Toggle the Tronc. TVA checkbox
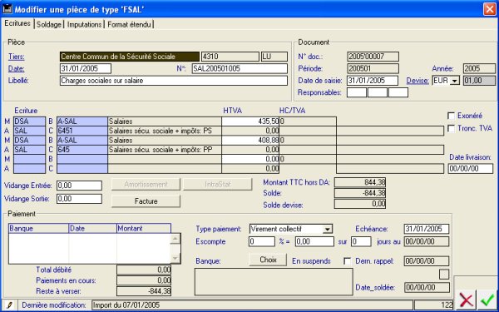499x312 pixels. click(x=451, y=129)
